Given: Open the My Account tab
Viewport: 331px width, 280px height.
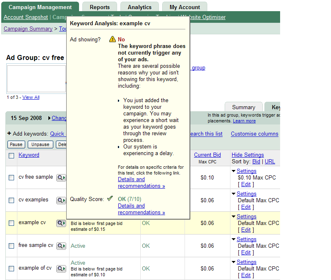Looking at the screenshot, I should tap(185, 7).
